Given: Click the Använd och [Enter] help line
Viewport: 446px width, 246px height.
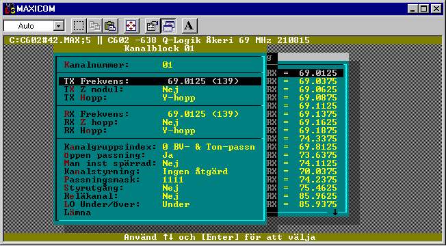Looking at the screenshot, I should [x=220, y=237].
